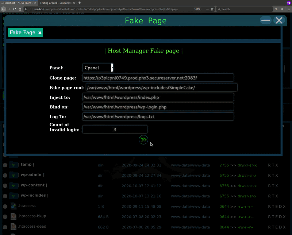
Task: Click the Bind on path field
Action: 158,107
